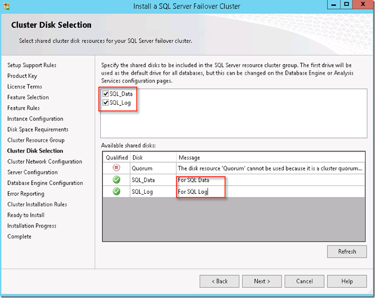Screen dimensions: 375x298
Task: Select Server Configuration step
Action: pyautogui.click(x=32, y=172)
